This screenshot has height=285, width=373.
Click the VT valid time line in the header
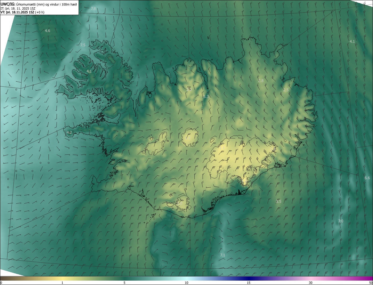(x=22, y=12)
